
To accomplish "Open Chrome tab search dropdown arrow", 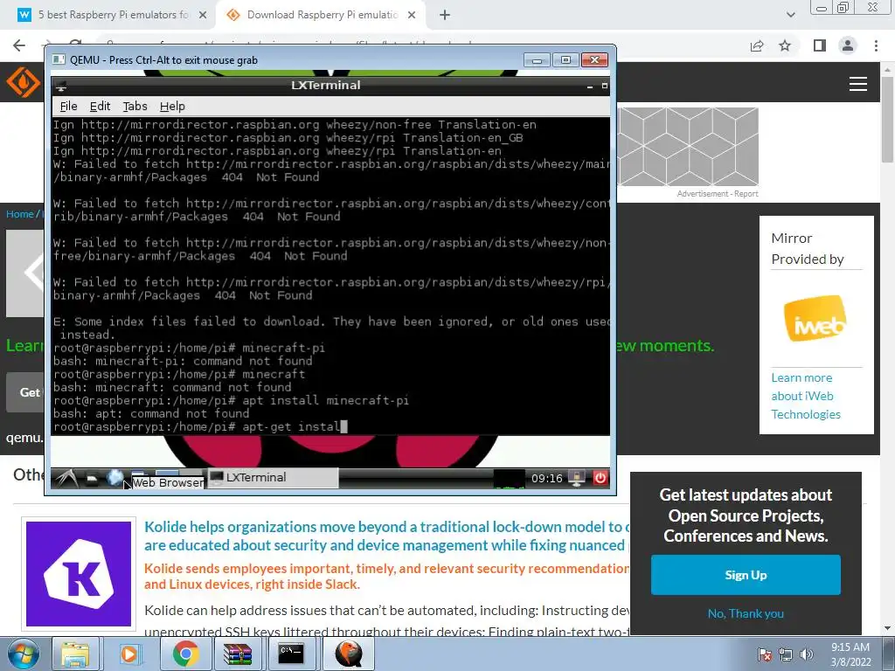I will click(x=790, y=16).
